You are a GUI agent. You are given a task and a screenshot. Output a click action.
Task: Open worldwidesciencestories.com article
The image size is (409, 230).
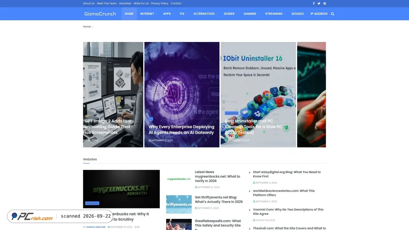point(284,193)
